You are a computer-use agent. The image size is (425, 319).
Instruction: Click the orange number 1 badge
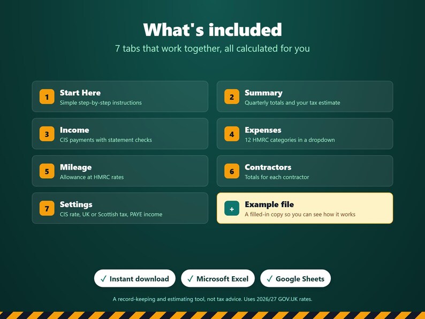click(x=47, y=97)
